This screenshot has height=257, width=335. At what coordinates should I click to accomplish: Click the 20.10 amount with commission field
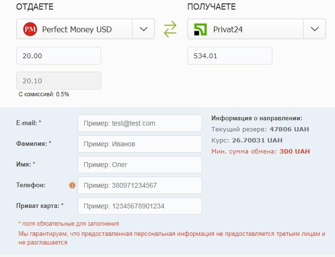[x=59, y=81]
